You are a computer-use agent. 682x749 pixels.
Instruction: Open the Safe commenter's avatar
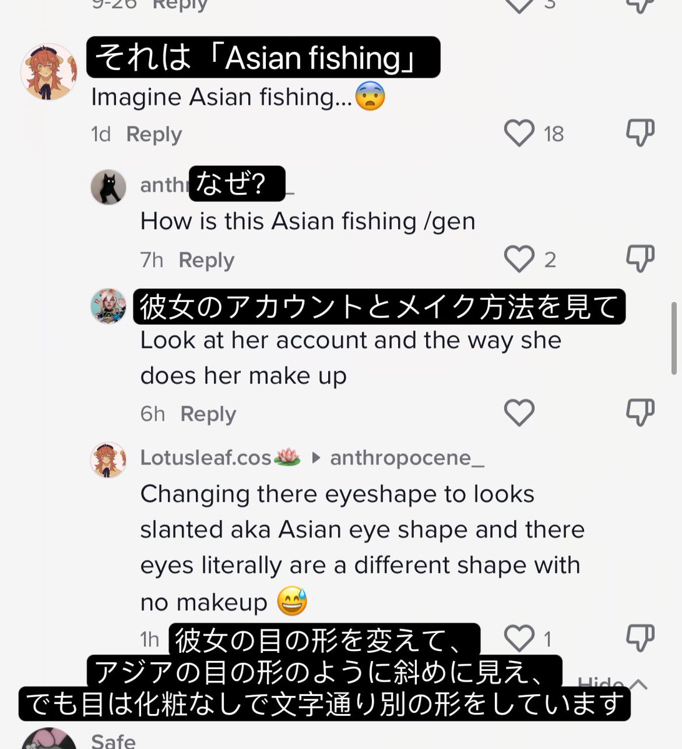point(49,740)
